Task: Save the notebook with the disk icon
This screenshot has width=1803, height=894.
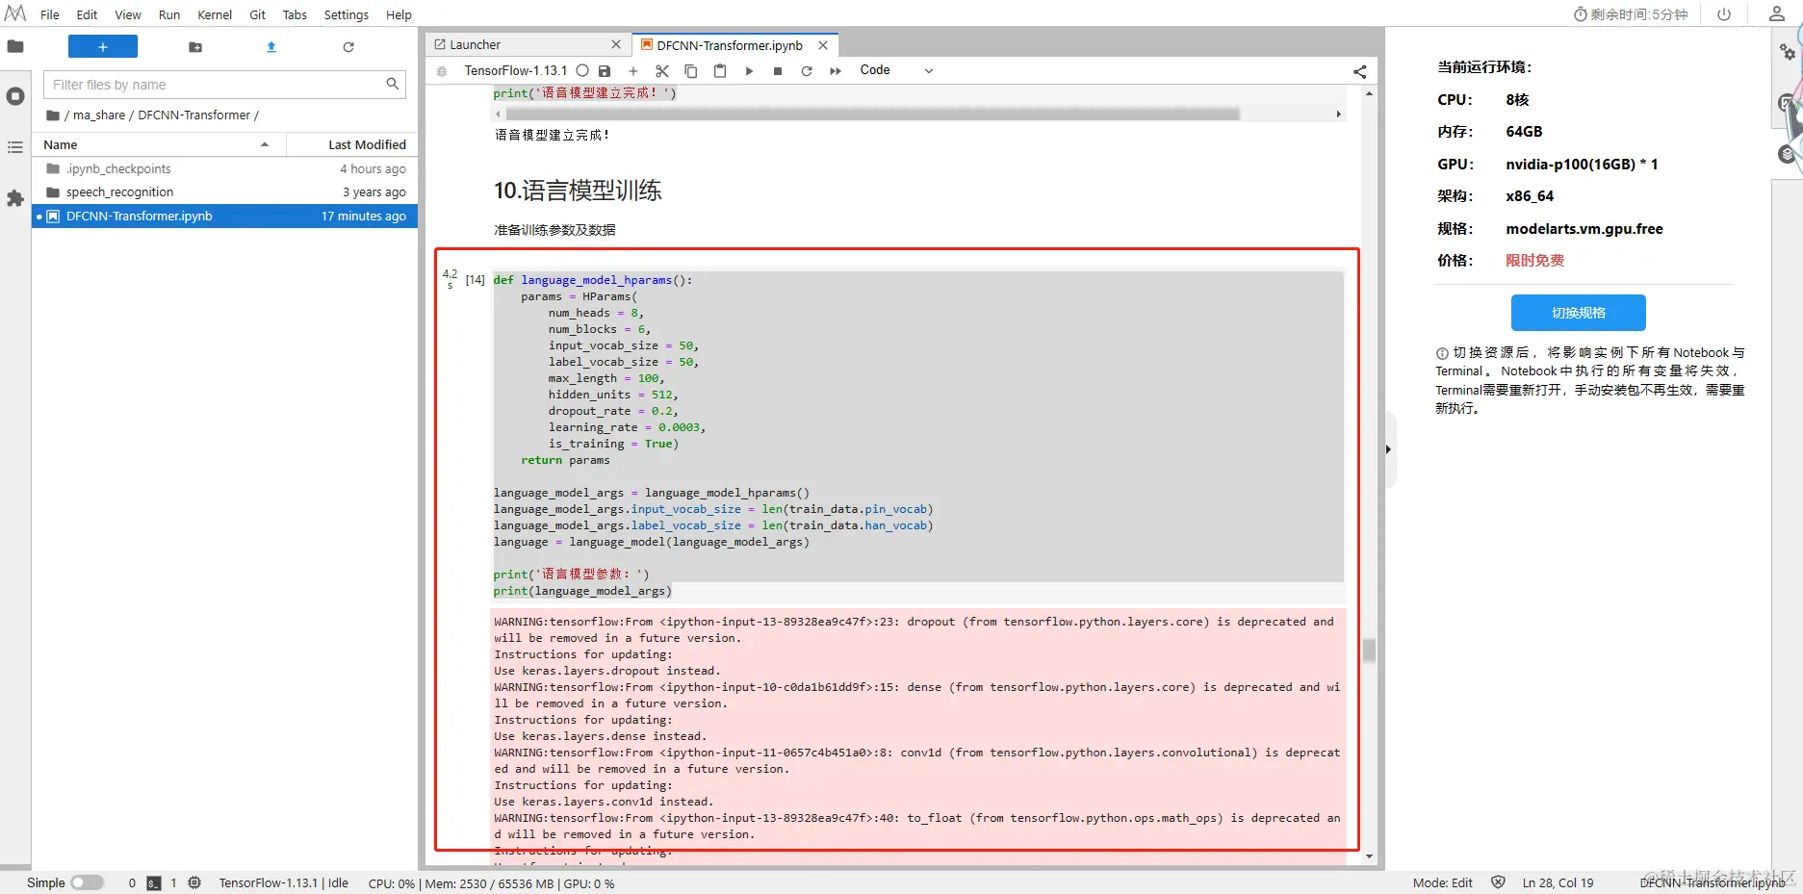Action: pos(605,71)
